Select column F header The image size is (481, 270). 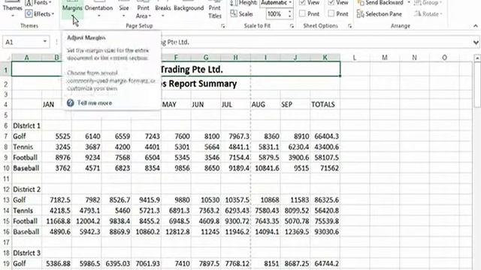click(176, 57)
